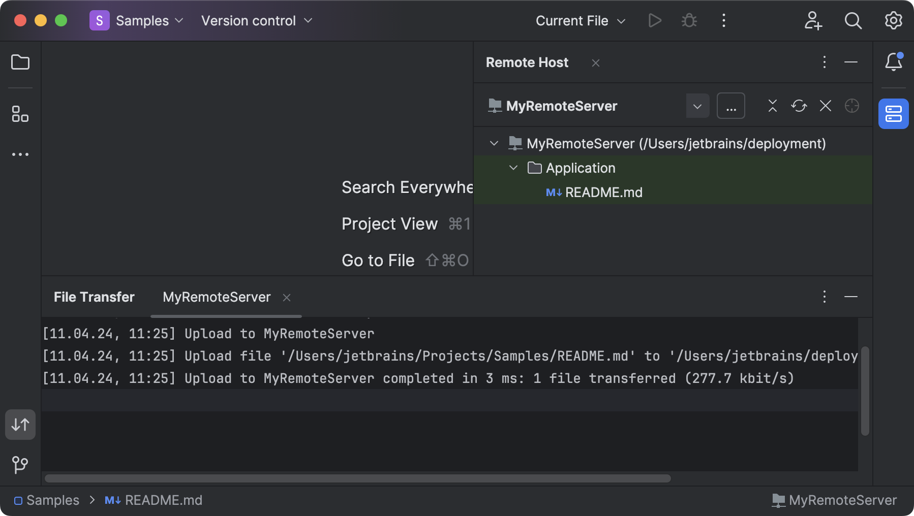Open the notifications bell
This screenshot has width=914, height=516.
pos(893,62)
